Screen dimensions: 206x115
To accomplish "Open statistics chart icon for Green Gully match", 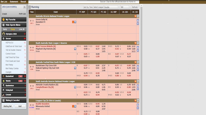I will (x=138, y=20).
